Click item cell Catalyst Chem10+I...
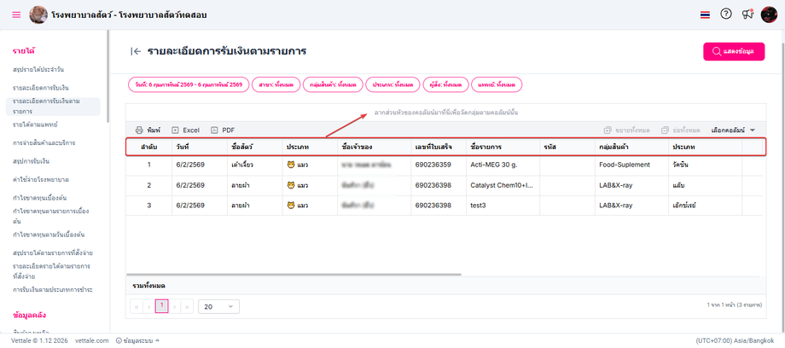Screen dimensions: 785x348 (502, 185)
